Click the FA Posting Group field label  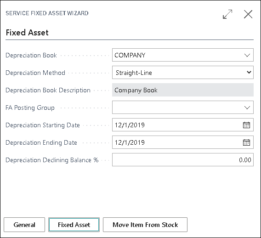pos(30,108)
